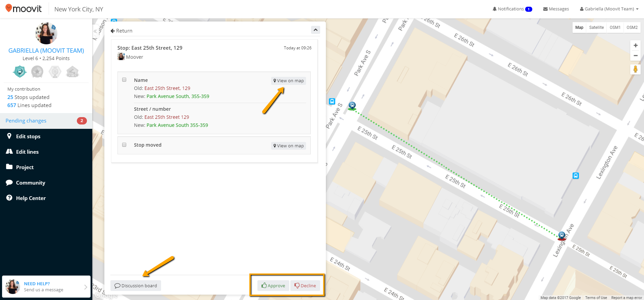Switch to OSM1 map layer
Image resolution: width=644 pixels, height=300 pixels.
(615, 28)
